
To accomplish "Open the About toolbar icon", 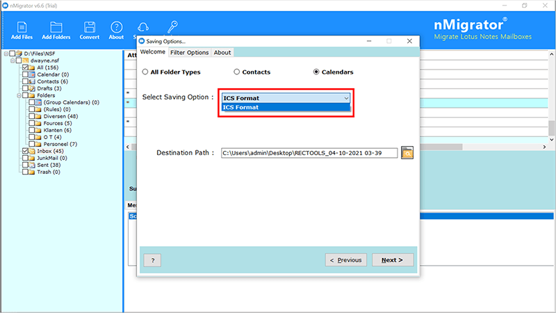I will tap(116, 29).
